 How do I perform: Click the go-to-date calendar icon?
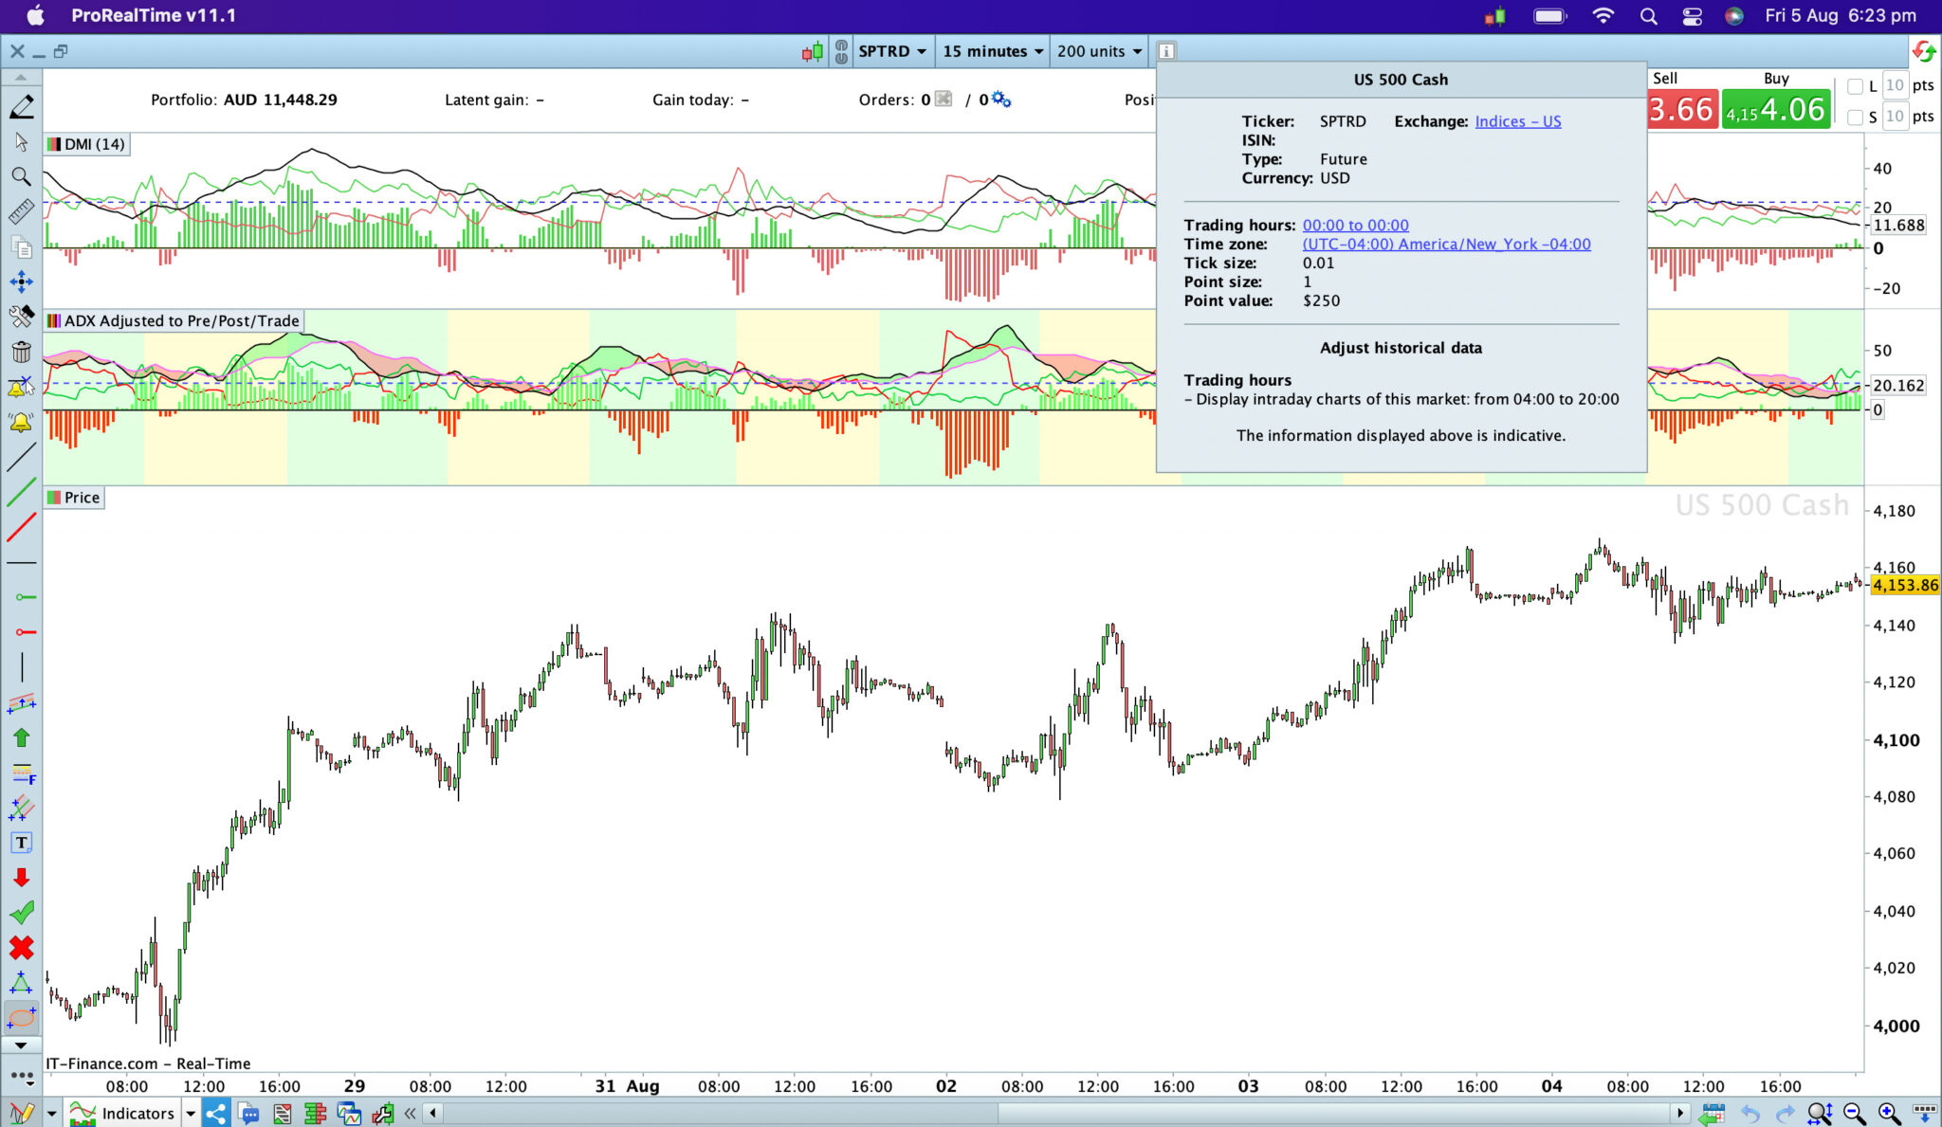click(1712, 1114)
